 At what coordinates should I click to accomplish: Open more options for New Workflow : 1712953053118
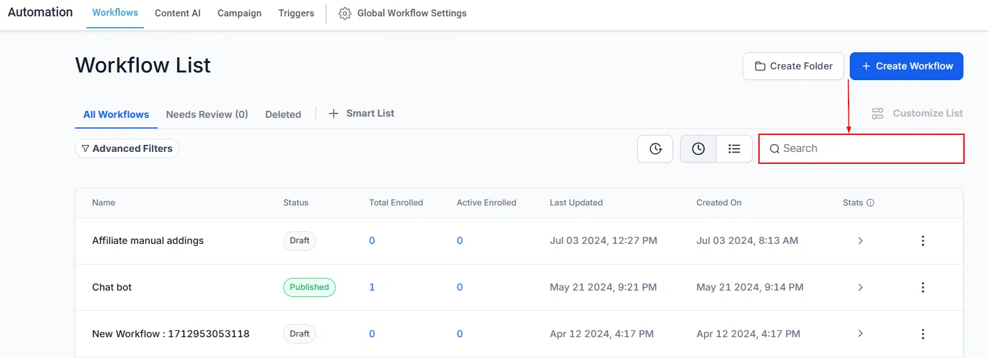pyautogui.click(x=922, y=334)
